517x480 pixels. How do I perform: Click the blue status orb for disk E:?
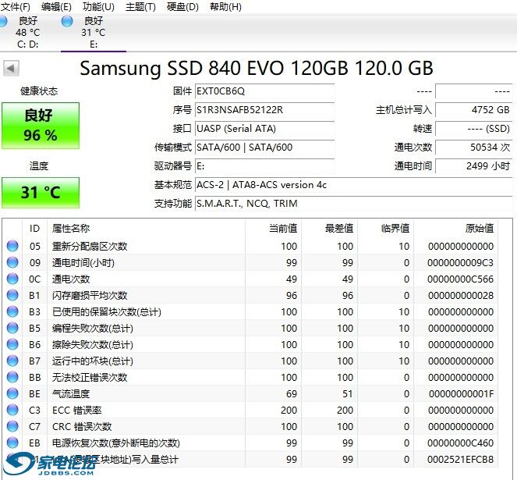(x=67, y=21)
